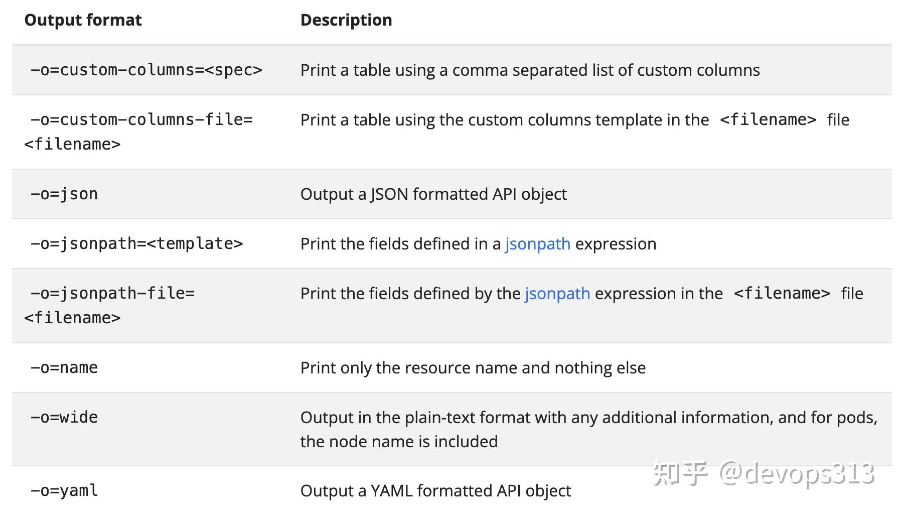
Task: Click the -o=jsonpath=<template> format cell
Action: 136,243
